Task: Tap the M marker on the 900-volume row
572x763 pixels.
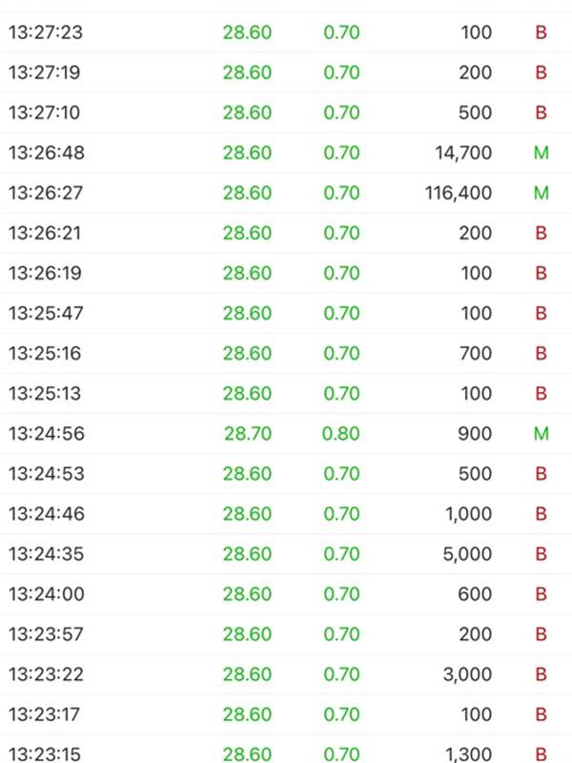Action: click(541, 434)
